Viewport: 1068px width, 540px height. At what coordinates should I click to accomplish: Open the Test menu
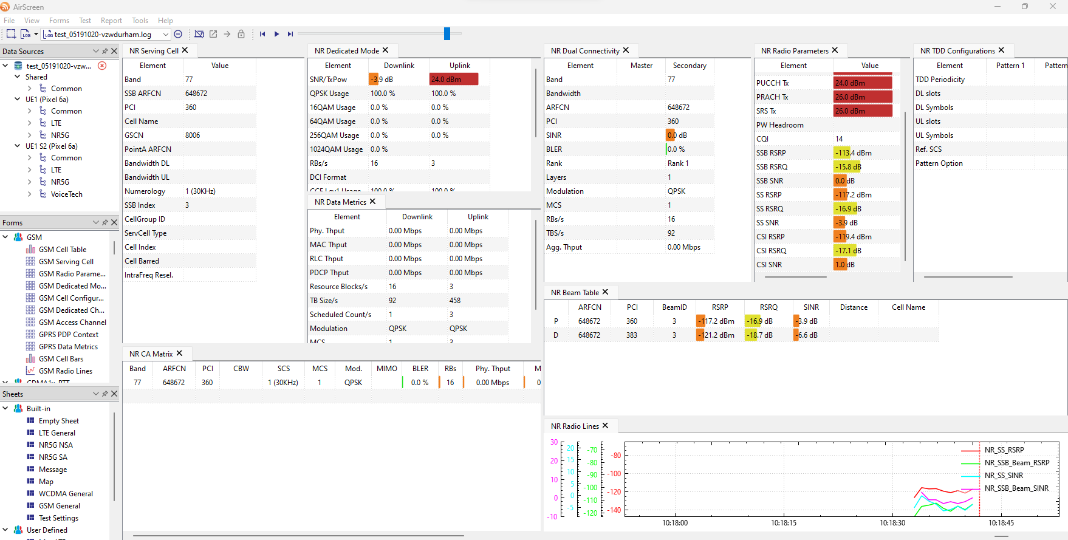pyautogui.click(x=85, y=21)
